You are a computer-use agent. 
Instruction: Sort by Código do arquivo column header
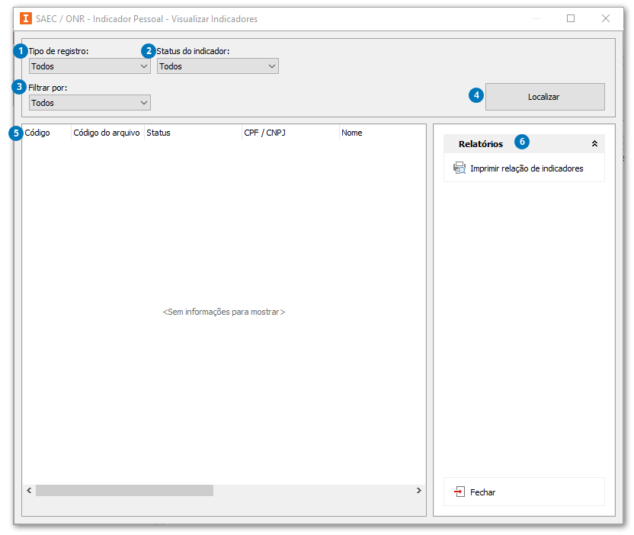(107, 133)
